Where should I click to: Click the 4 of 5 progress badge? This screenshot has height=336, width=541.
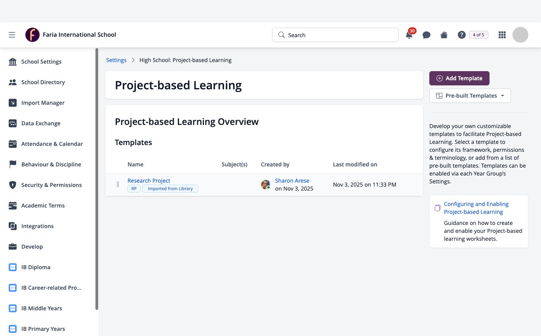tap(478, 35)
